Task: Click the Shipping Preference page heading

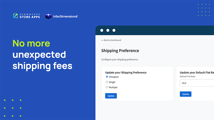Action: coord(120,51)
